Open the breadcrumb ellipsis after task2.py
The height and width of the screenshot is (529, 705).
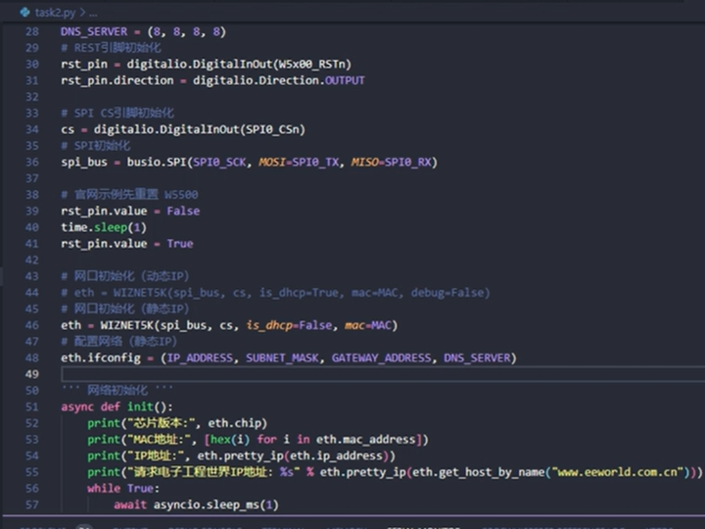(x=92, y=12)
